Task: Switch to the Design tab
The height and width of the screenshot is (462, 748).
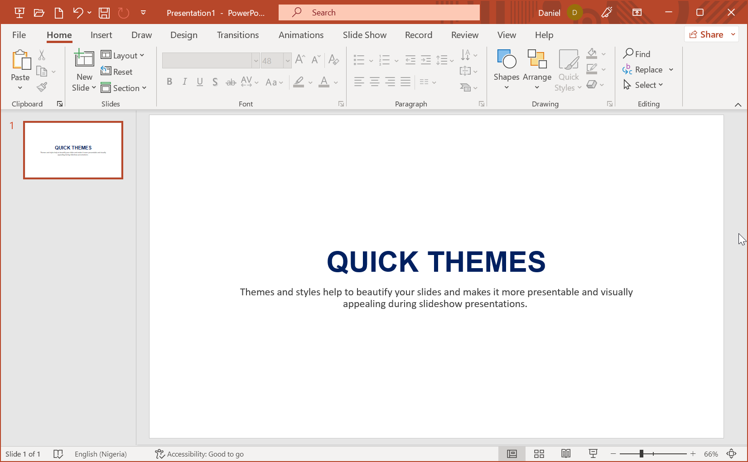Action: [x=183, y=35]
